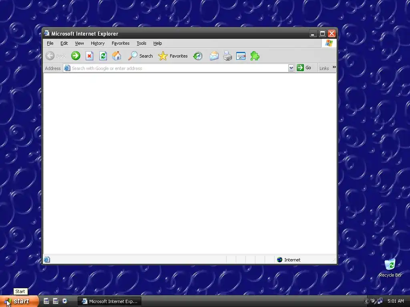Click the Internet zone text in status bar
Viewport: 410px width, 307px height.
pyautogui.click(x=292, y=260)
